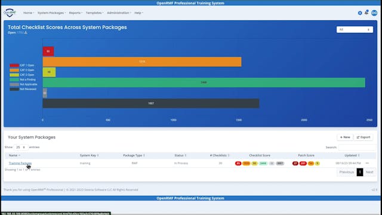Open the settings gear icon
The width and height of the screenshot is (382, 215).
pyautogui.click(x=360, y=13)
